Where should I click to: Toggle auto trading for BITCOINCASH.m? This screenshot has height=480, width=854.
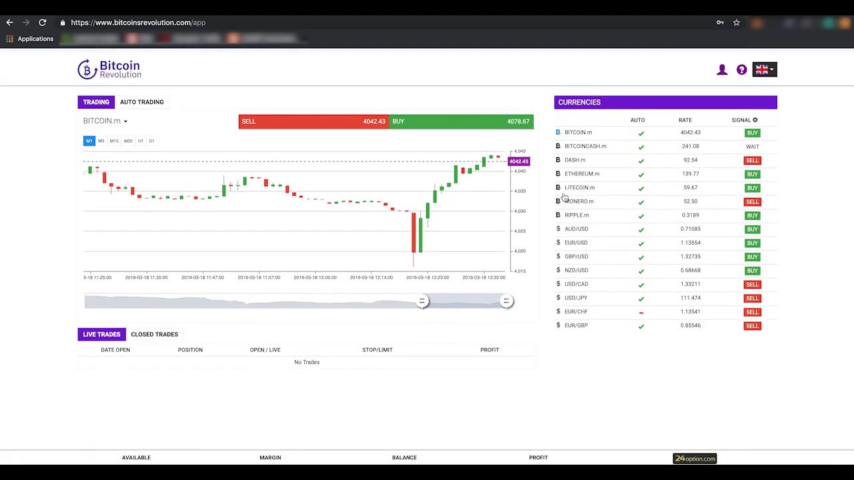[x=641, y=147]
